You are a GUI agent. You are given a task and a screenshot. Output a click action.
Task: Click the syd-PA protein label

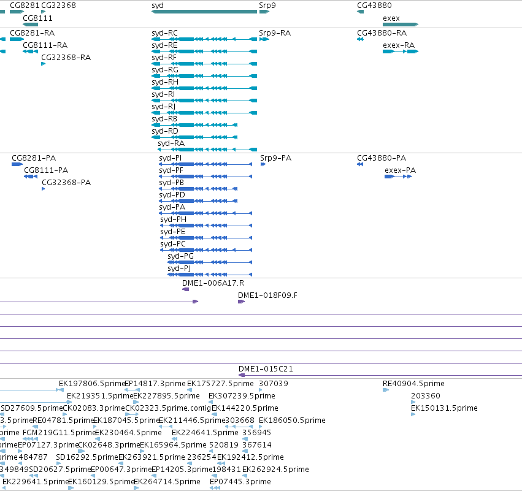[172, 207]
